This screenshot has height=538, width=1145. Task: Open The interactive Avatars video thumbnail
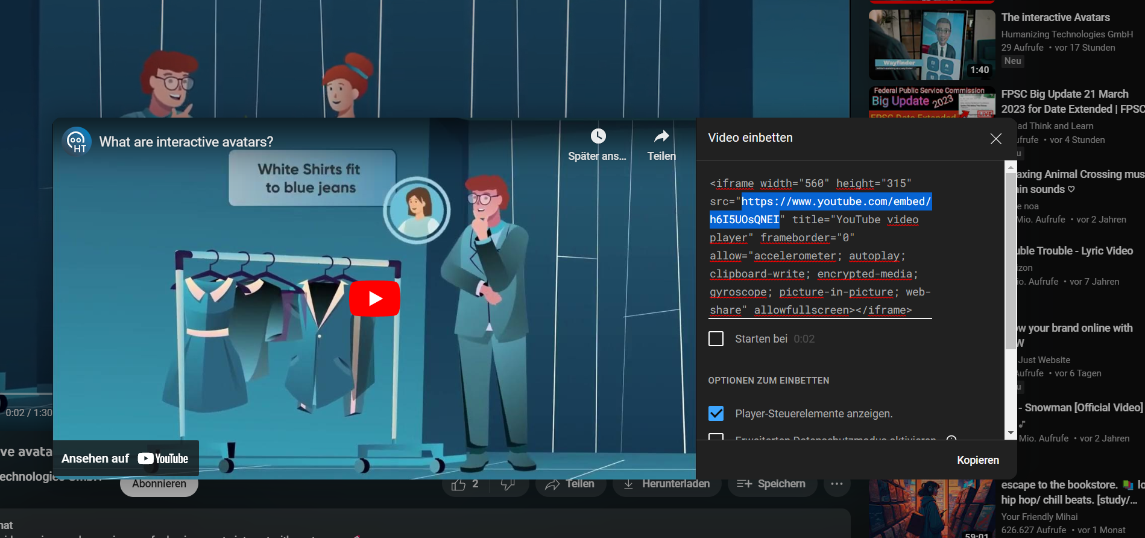[x=932, y=45]
